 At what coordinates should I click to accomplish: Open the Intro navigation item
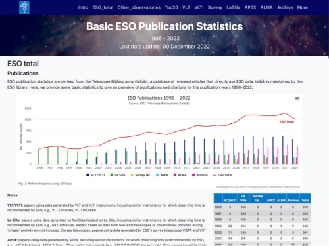pos(83,7)
